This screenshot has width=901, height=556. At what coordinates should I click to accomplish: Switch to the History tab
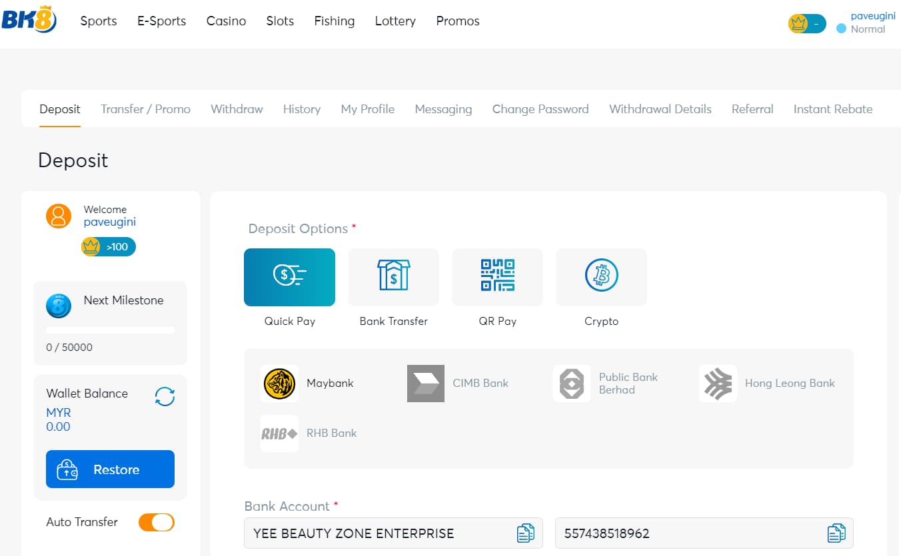point(302,109)
